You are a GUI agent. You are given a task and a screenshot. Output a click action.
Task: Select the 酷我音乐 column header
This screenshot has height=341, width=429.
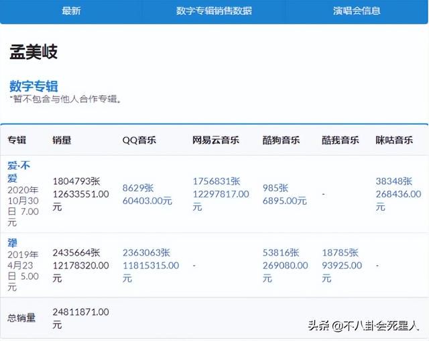pyautogui.click(x=341, y=140)
